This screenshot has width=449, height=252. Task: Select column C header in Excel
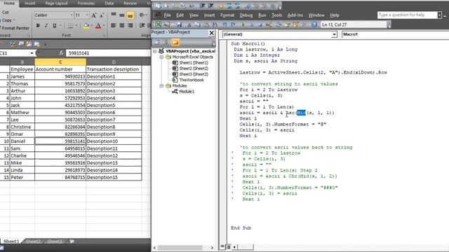tap(60, 62)
